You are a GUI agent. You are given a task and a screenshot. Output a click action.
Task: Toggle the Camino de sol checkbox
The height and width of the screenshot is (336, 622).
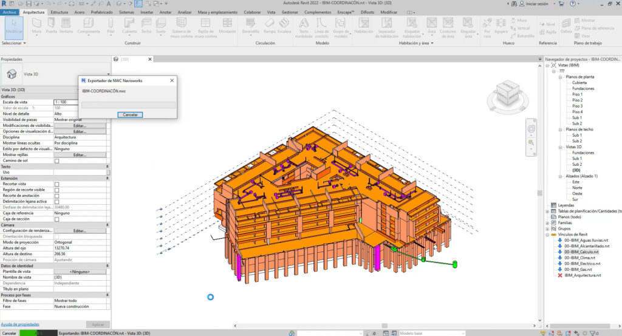57,161
